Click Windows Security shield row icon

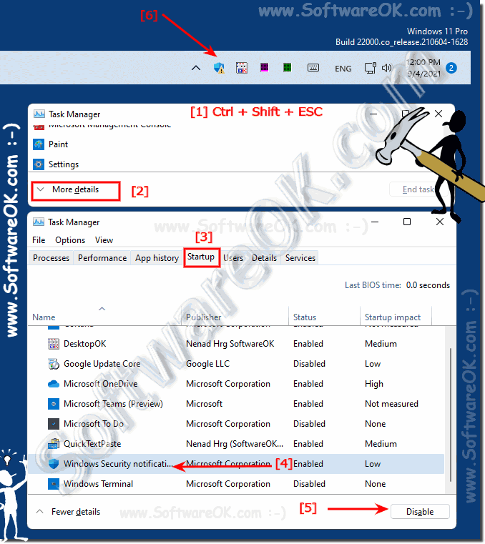[54, 464]
